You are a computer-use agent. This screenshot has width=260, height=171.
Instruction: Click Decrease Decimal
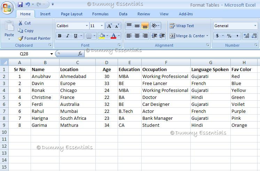pyautogui.click(x=254, y=36)
